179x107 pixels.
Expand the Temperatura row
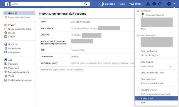tap(87, 57)
